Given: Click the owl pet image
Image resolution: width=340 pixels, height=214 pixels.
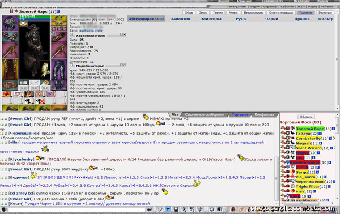Looking at the screenshot, I should pyautogui.click(x=45, y=70).
